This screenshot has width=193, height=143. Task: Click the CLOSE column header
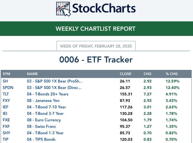125,74
